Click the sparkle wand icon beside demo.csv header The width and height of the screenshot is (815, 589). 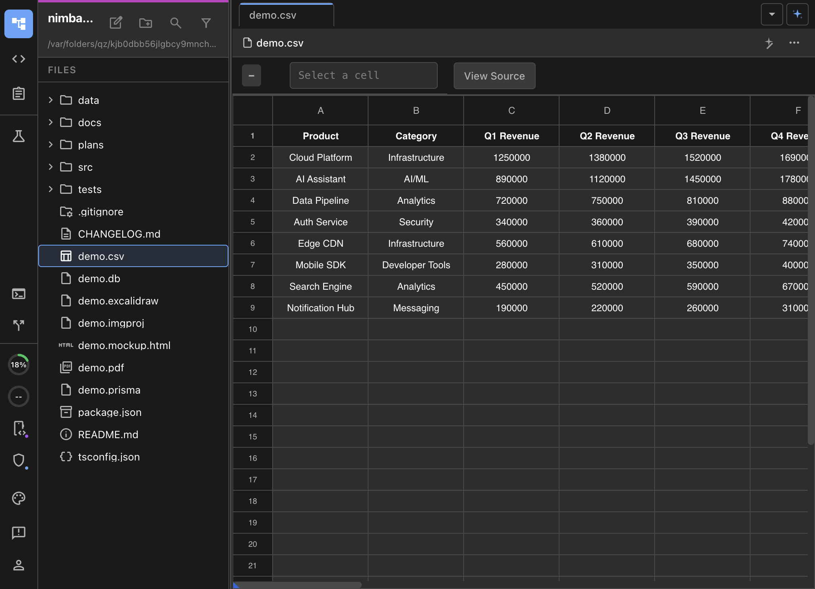click(x=770, y=43)
